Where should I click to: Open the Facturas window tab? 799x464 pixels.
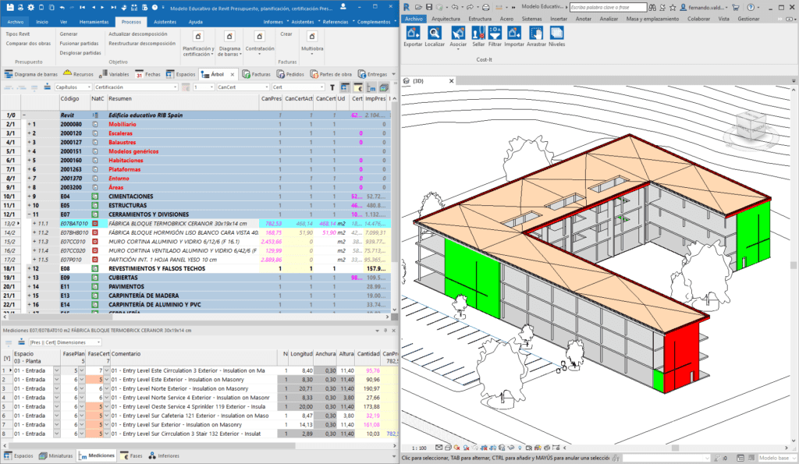[x=256, y=74]
